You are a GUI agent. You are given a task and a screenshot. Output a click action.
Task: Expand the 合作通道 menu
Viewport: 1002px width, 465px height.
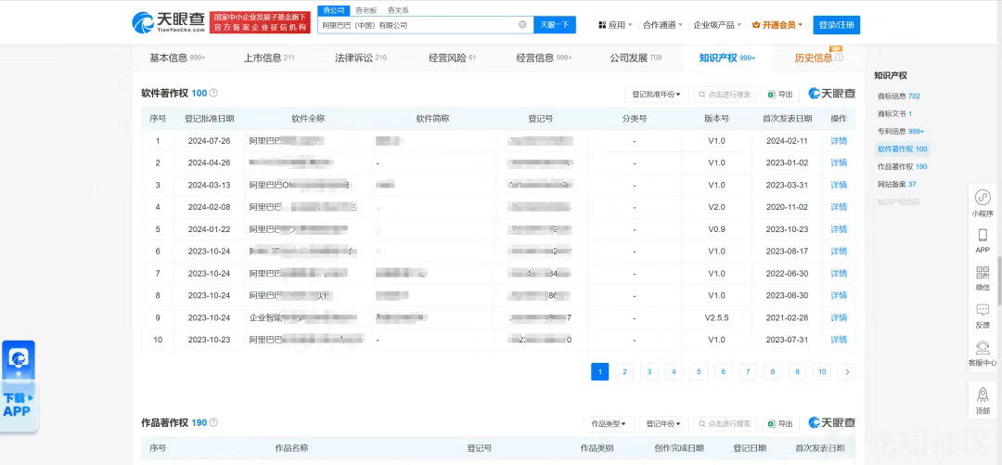662,25
